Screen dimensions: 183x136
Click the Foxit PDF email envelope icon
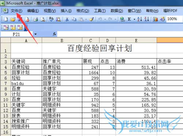pos(13,28)
